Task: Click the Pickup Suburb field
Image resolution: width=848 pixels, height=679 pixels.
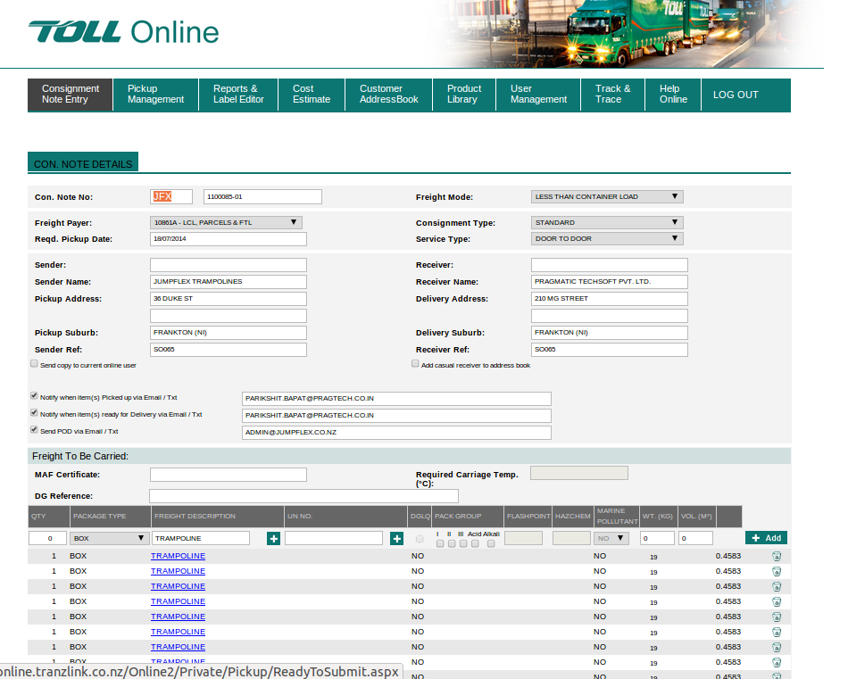Action: coord(229,333)
